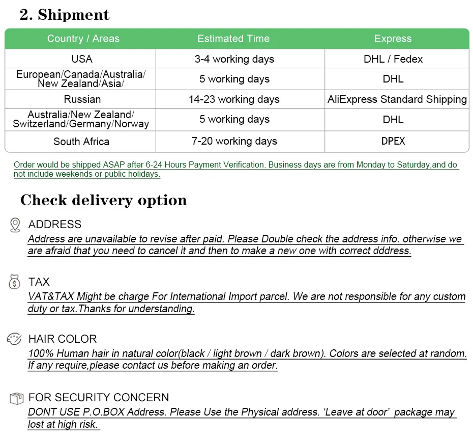This screenshot has width=473, height=441.
Task: Click the money bag icon beside TAX
Action: (14, 282)
